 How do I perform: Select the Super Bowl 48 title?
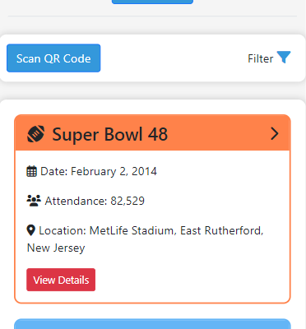(x=109, y=134)
